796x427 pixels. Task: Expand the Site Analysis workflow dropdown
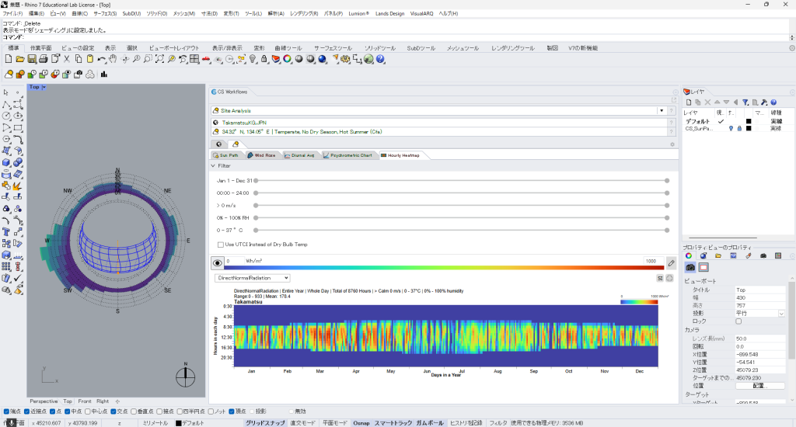(662, 111)
